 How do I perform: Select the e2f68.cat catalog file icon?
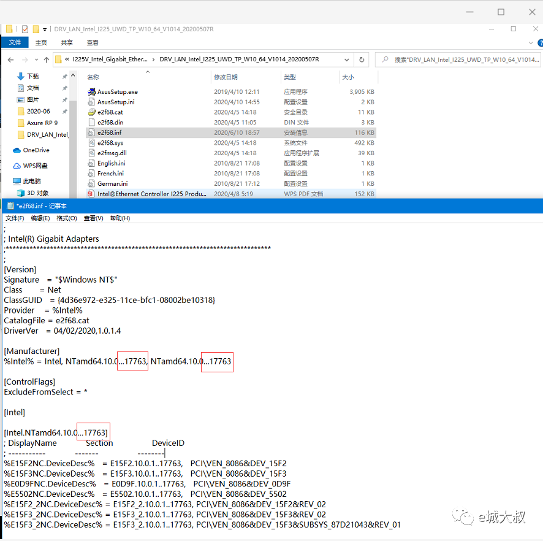[x=91, y=112]
